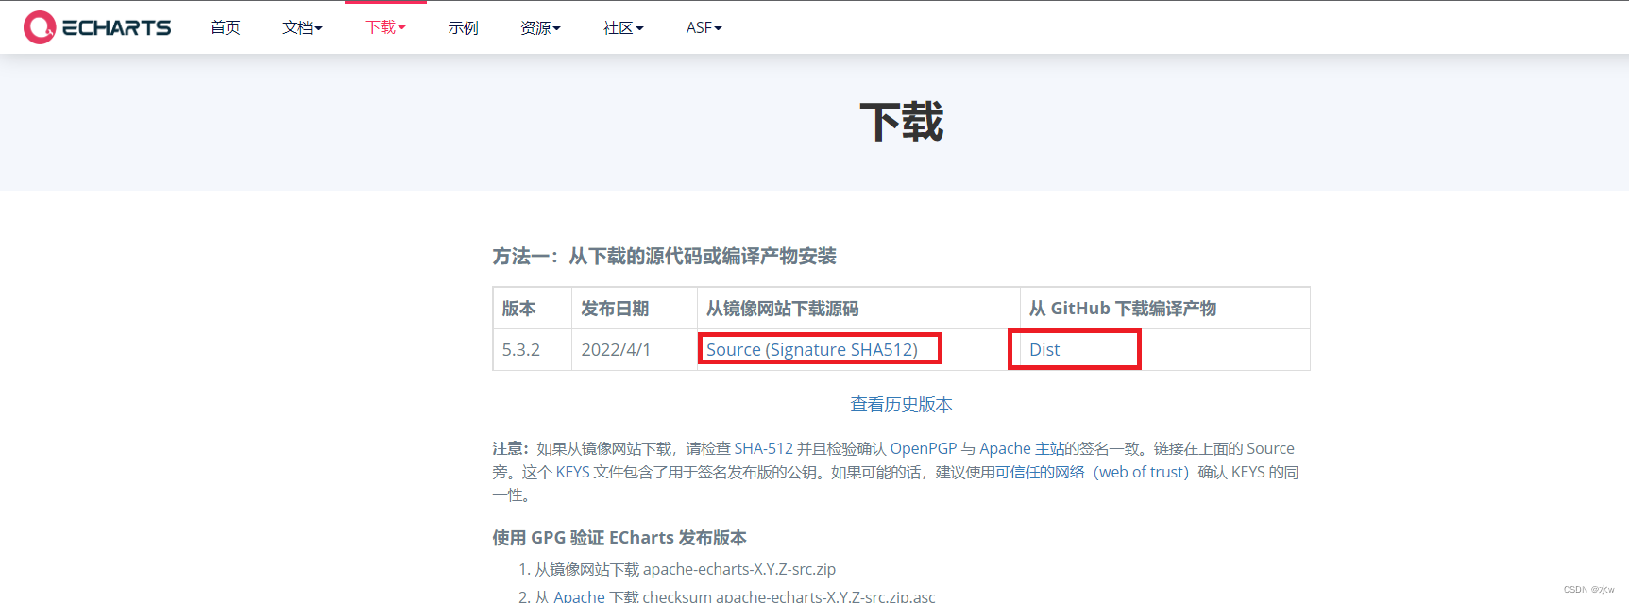Go to the 示例 examples page

coord(463,28)
